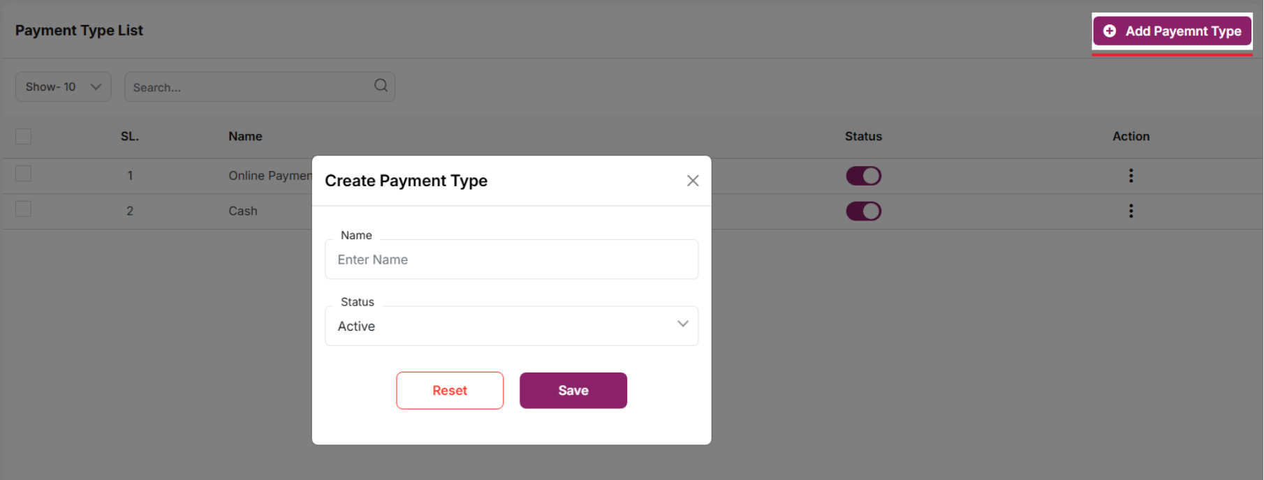The image size is (1264, 480).
Task: Tick the checkbox for Cash row
Action: (24, 209)
